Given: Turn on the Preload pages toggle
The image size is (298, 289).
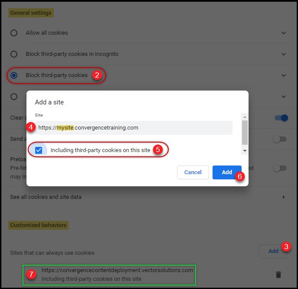Looking at the screenshot, I should [280, 168].
